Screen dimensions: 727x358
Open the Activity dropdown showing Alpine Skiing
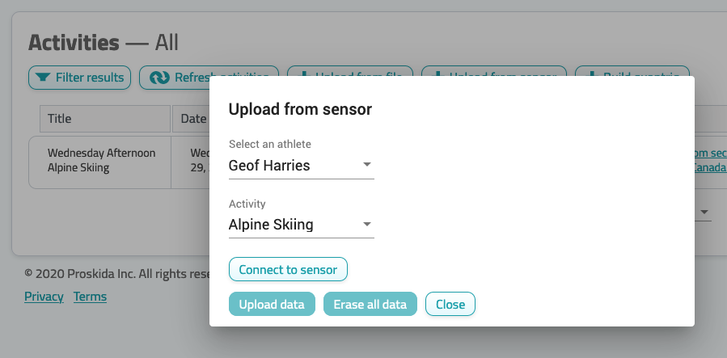click(x=302, y=225)
